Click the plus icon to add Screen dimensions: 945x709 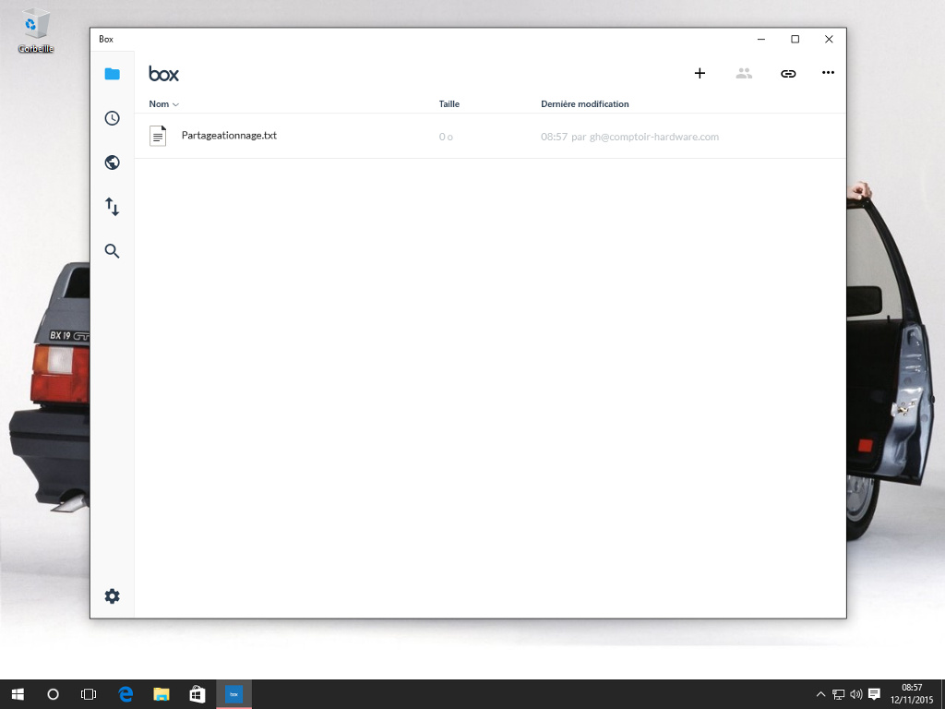[700, 74]
